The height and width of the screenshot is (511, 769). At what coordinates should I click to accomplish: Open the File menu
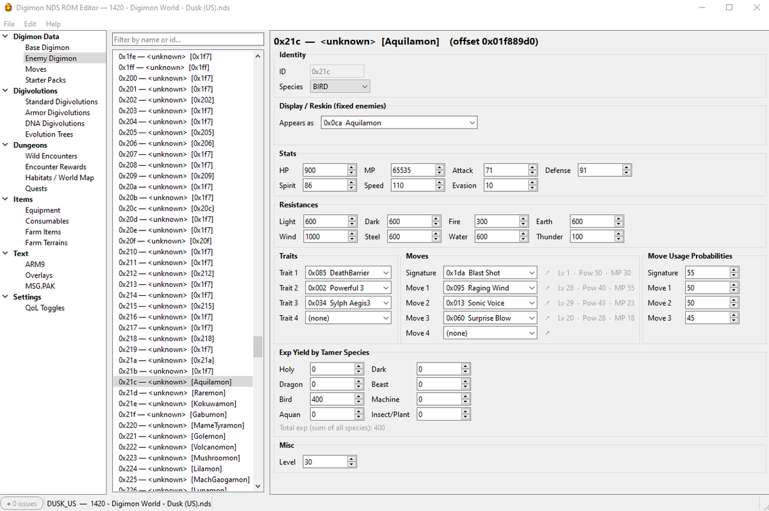coord(9,24)
